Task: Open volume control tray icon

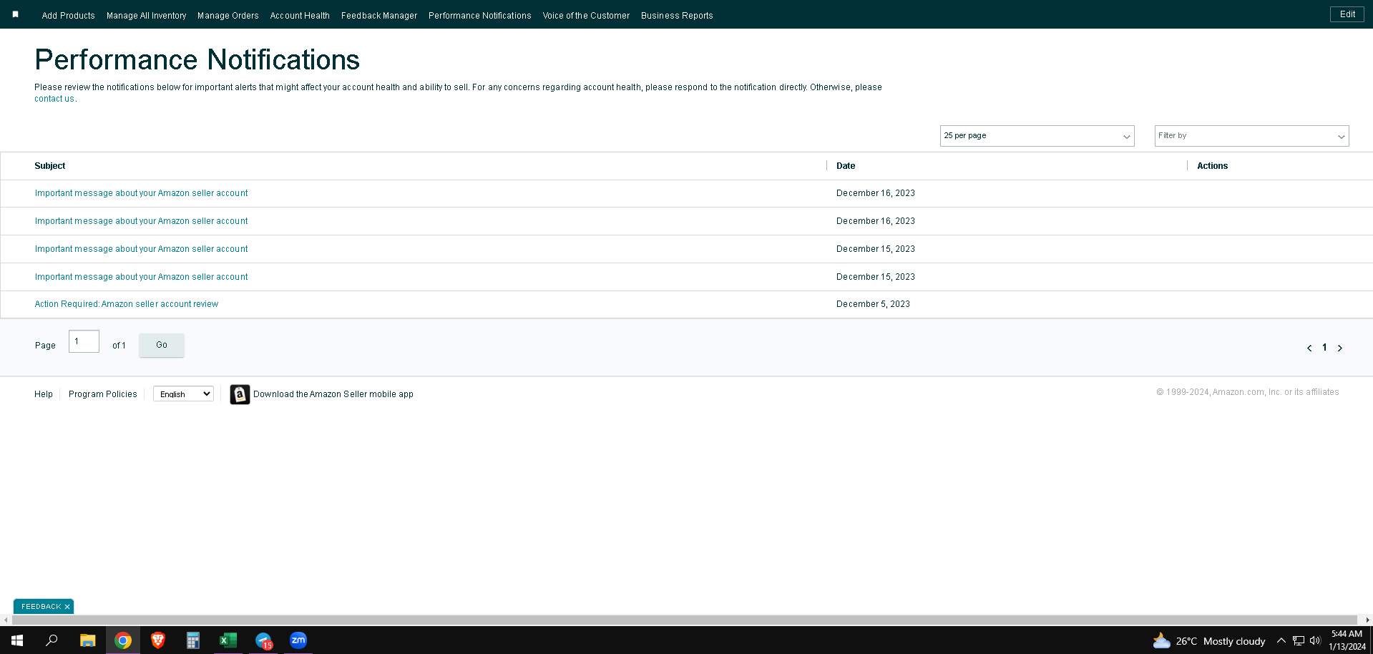Action: 1315,640
